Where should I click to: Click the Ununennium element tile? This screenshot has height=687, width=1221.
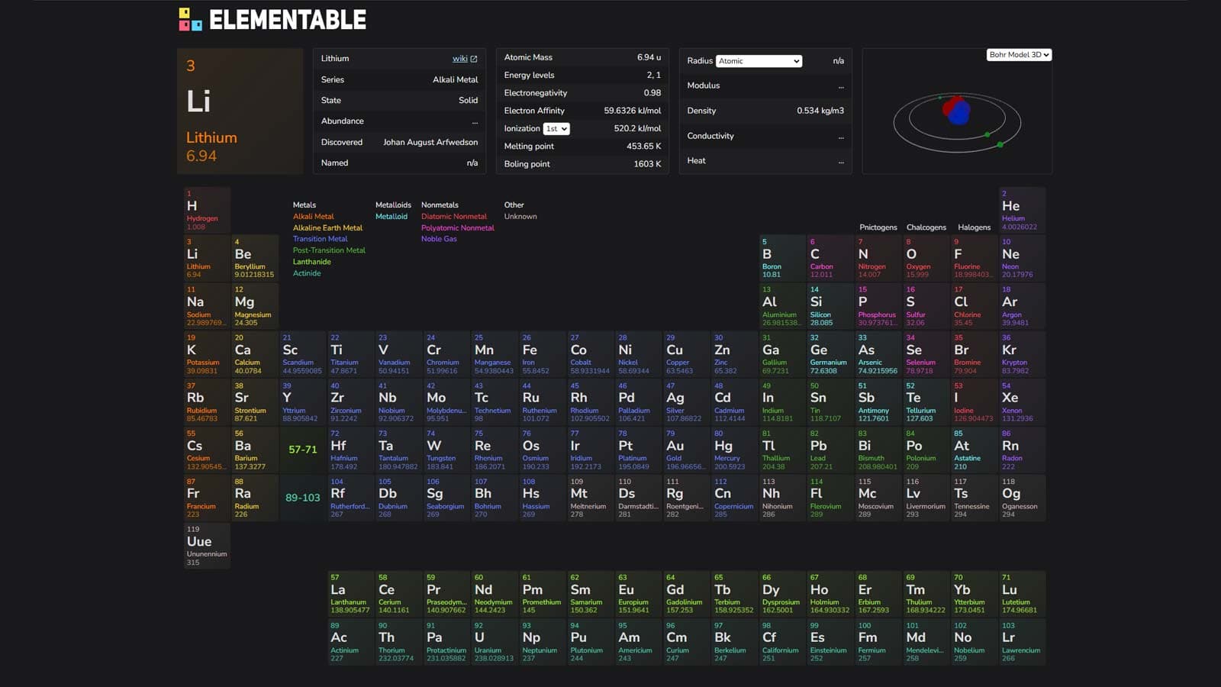click(x=206, y=544)
